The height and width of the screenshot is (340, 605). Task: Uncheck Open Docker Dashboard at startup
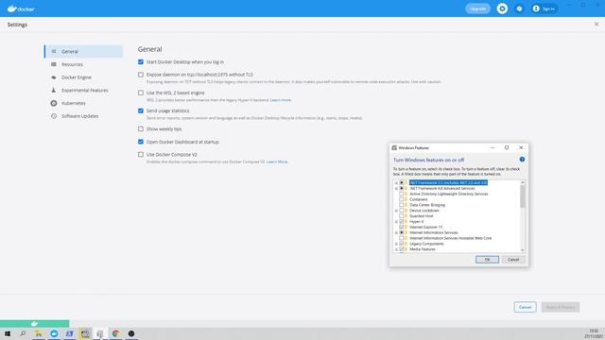(141, 142)
